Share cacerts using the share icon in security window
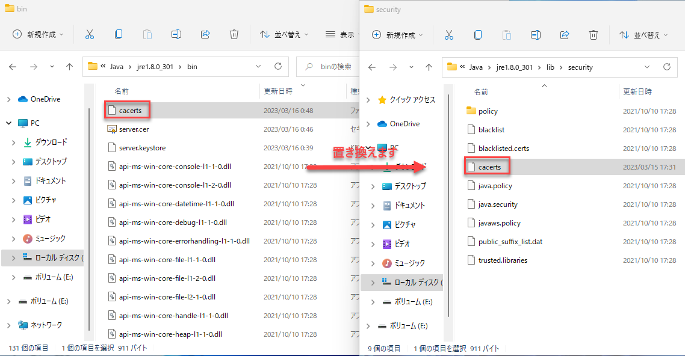 [x=565, y=34]
